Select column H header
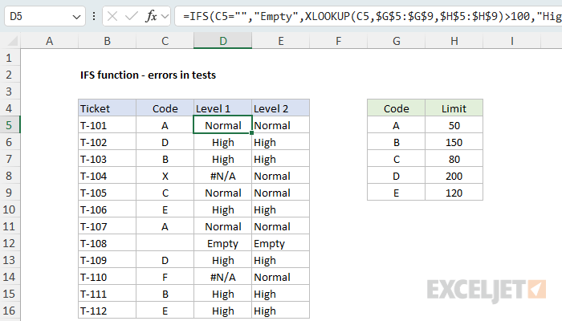Screen dimensions: 562x321 pos(454,41)
